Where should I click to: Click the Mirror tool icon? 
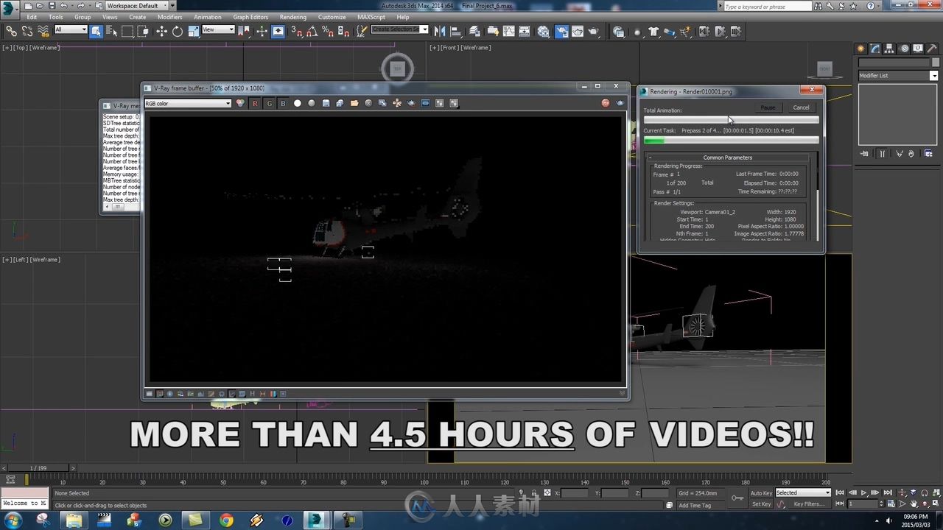tap(440, 32)
